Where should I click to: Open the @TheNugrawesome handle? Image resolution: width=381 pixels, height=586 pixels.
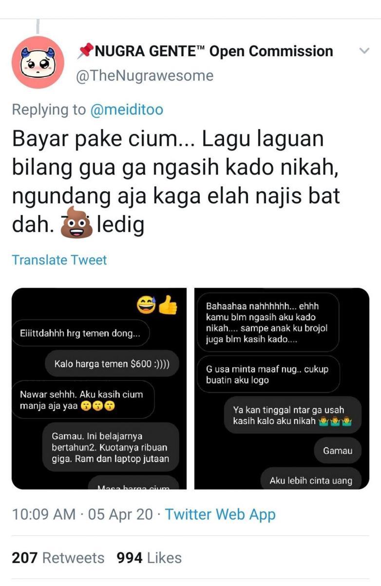point(145,76)
